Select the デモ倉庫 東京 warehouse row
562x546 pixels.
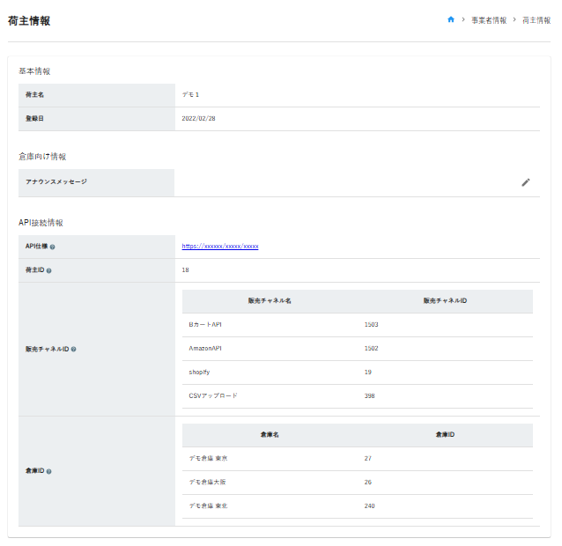click(x=357, y=459)
